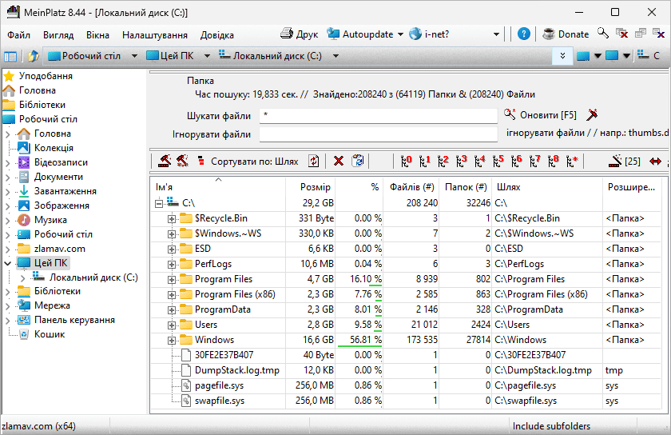The image size is (671, 435).
Task: Open the Вигляд menu
Action: [x=58, y=34]
